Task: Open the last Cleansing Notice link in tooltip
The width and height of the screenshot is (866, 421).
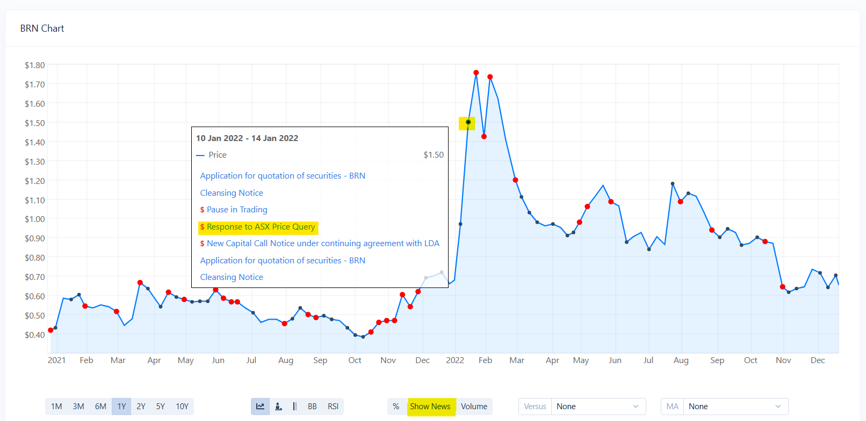Action: click(232, 277)
